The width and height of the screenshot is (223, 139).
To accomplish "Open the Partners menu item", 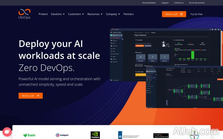I will [x=128, y=14].
